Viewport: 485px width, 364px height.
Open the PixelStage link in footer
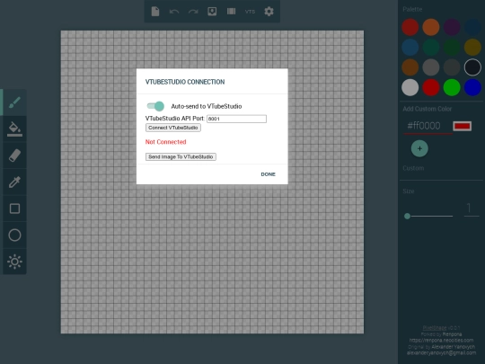click(435, 328)
